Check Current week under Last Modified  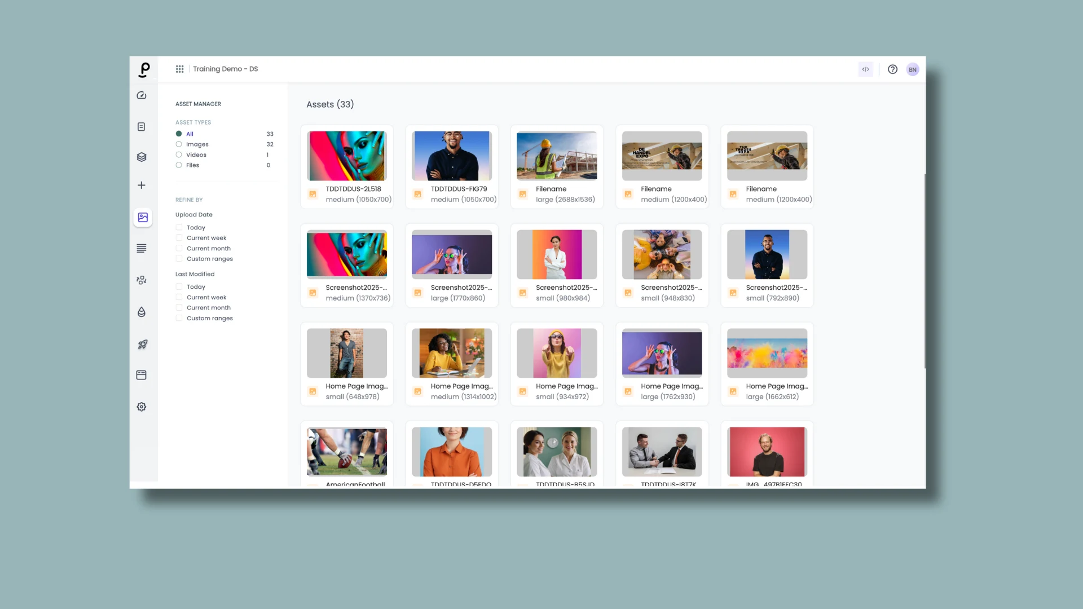tap(179, 297)
